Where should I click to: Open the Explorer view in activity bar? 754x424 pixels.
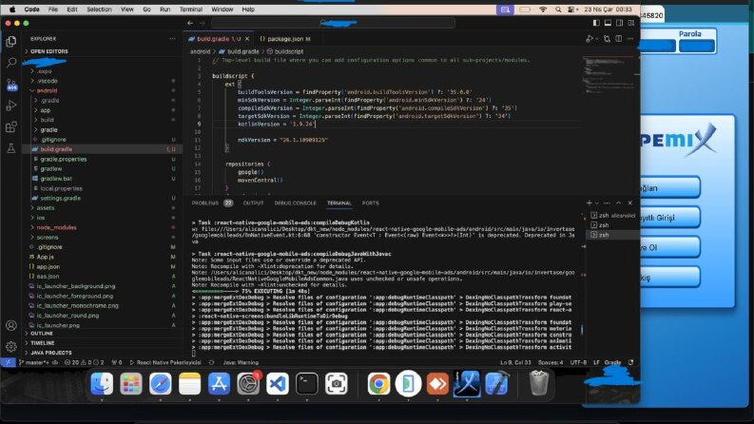click(x=11, y=41)
